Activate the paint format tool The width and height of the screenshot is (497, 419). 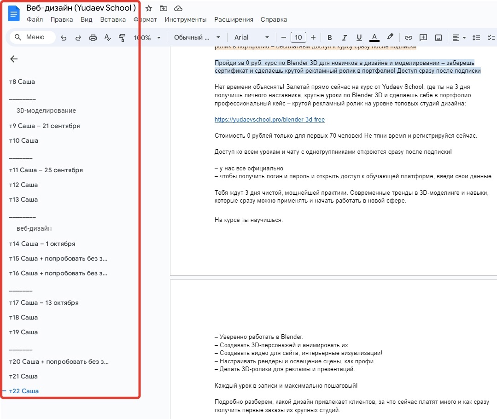(x=122, y=38)
